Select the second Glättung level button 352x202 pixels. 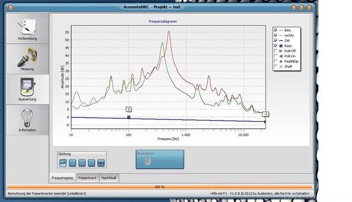73,163
